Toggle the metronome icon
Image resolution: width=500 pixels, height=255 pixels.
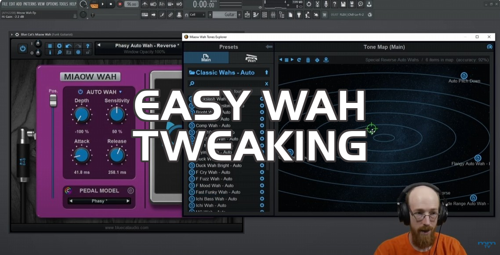145,4
